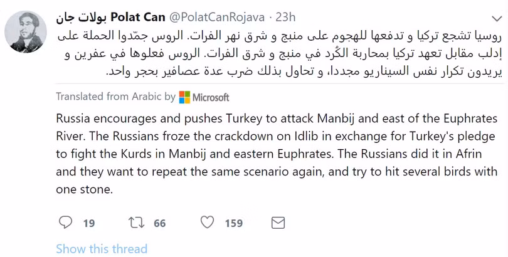Click the Microsoft translator wordmark text

click(211, 97)
